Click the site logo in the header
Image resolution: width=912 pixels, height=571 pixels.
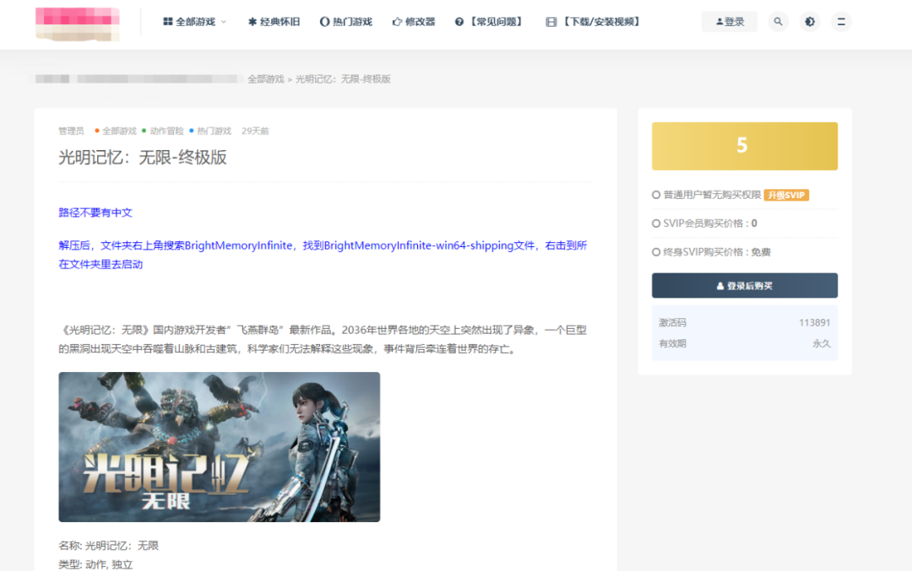78,24
